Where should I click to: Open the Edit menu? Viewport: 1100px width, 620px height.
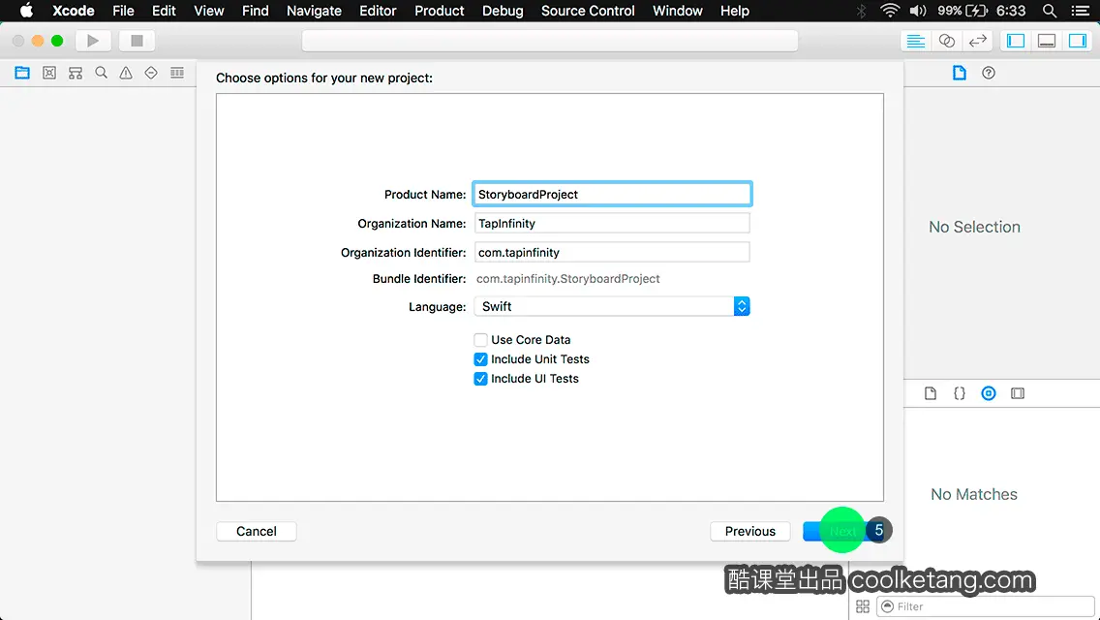tap(164, 11)
